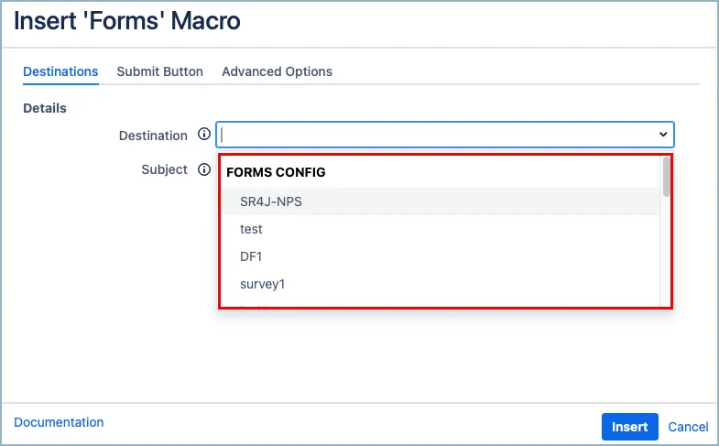719x446 pixels.
Task: Open the Advanced Options tab
Action: (x=277, y=71)
